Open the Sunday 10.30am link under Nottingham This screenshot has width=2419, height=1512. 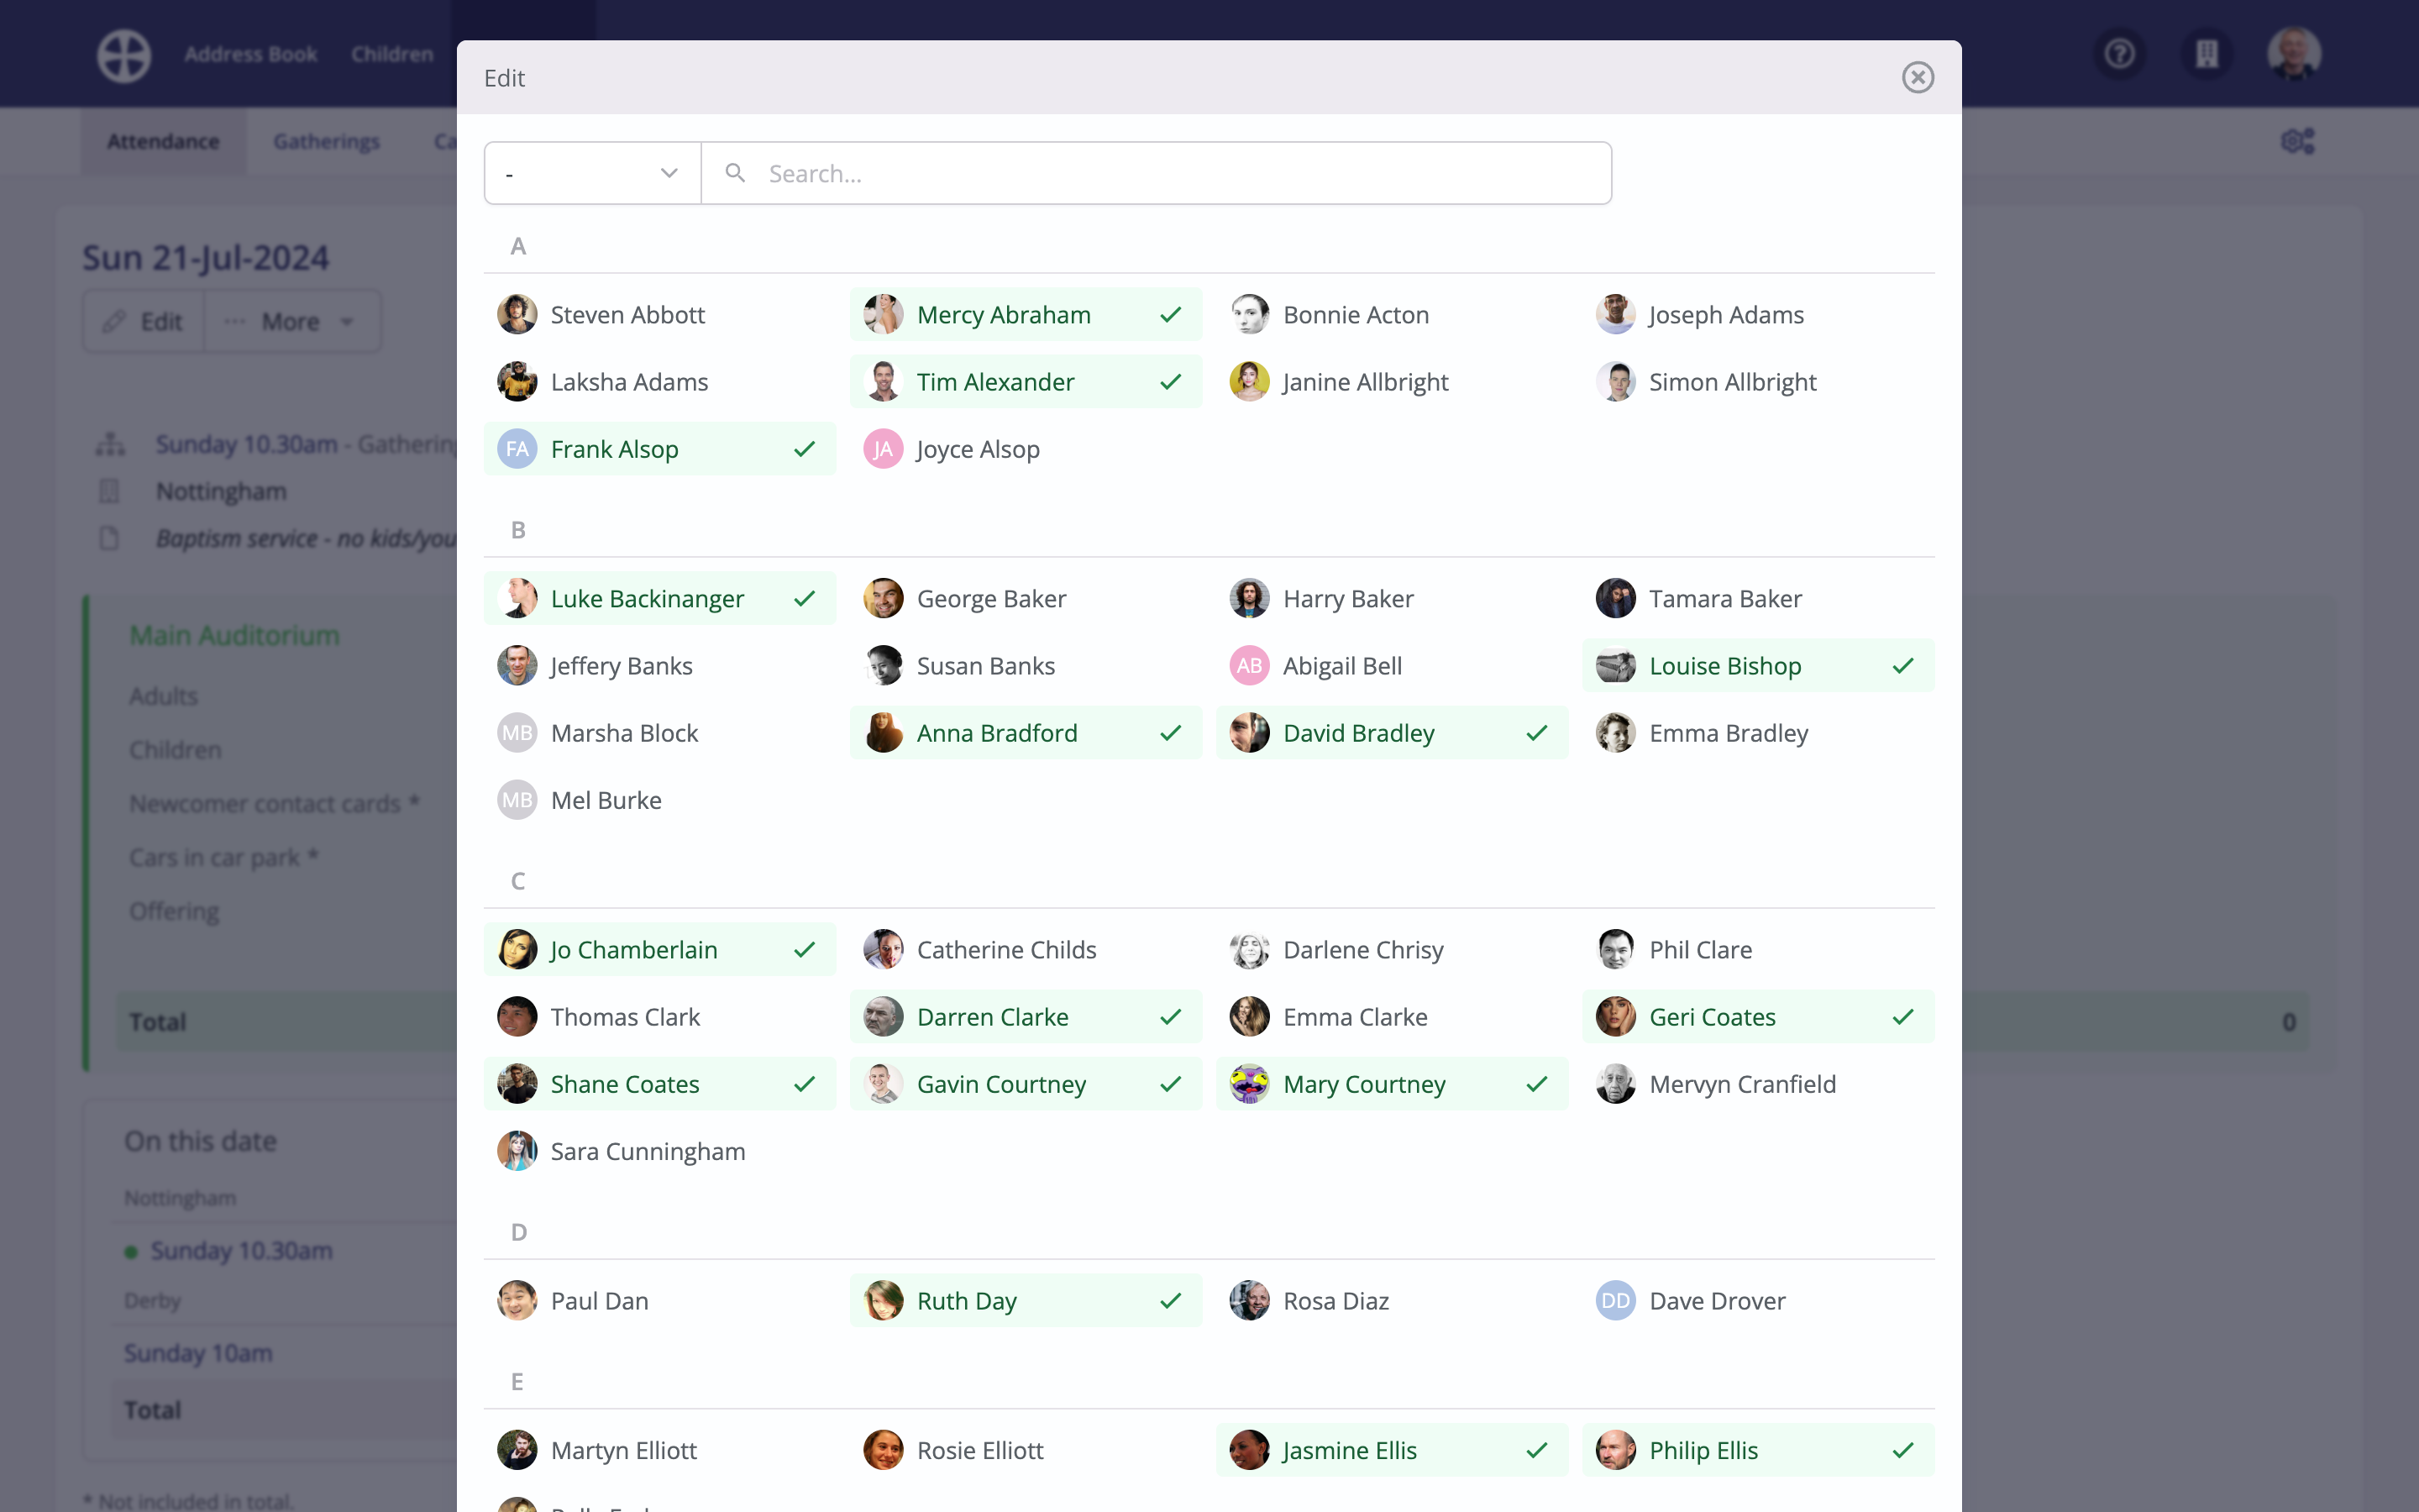tap(241, 1250)
